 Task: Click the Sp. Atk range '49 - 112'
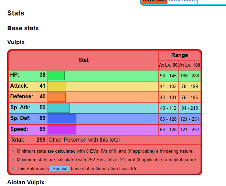[168, 108]
